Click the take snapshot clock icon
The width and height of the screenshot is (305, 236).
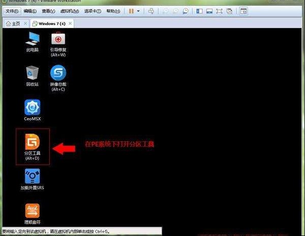click(x=165, y=11)
